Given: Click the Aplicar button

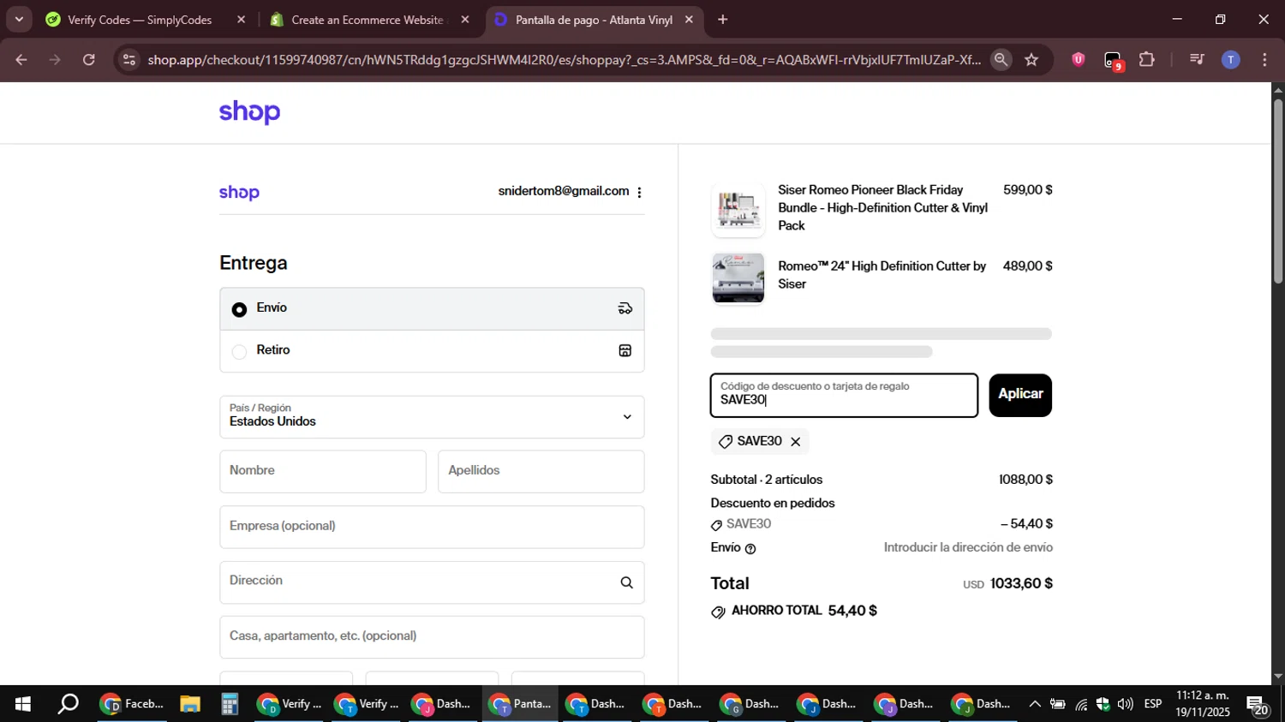Looking at the screenshot, I should click(x=1020, y=395).
